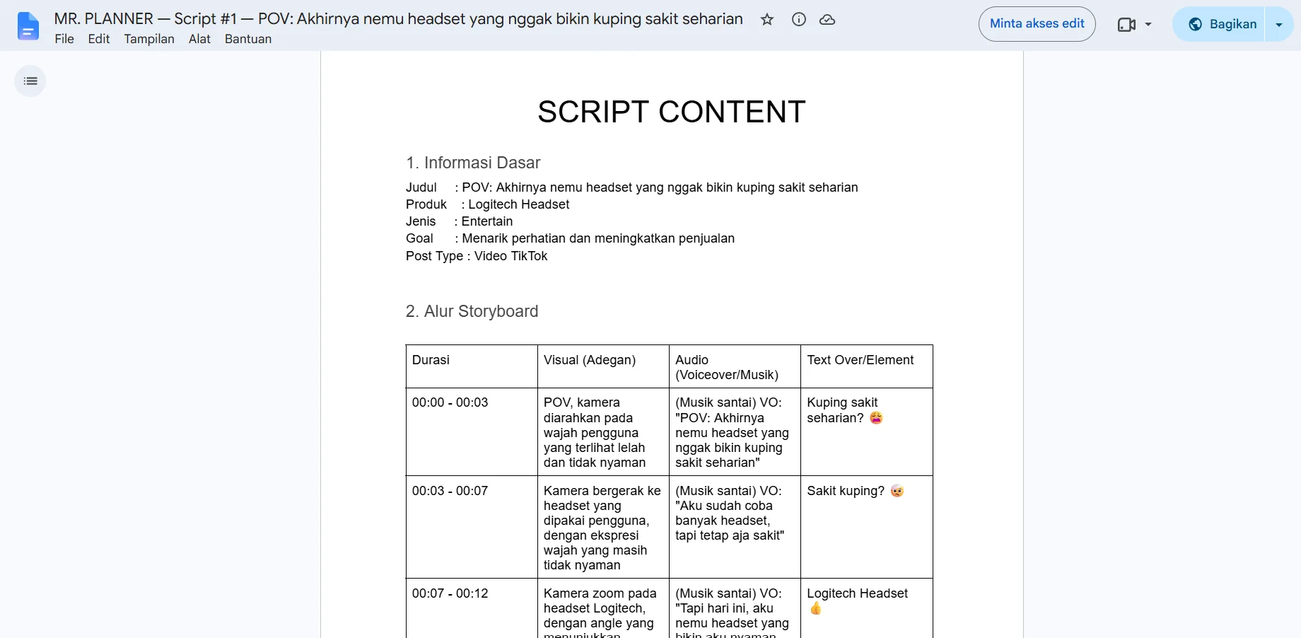1301x638 pixels.
Task: Click the 'Jenis : Entertain' line
Action: (460, 221)
